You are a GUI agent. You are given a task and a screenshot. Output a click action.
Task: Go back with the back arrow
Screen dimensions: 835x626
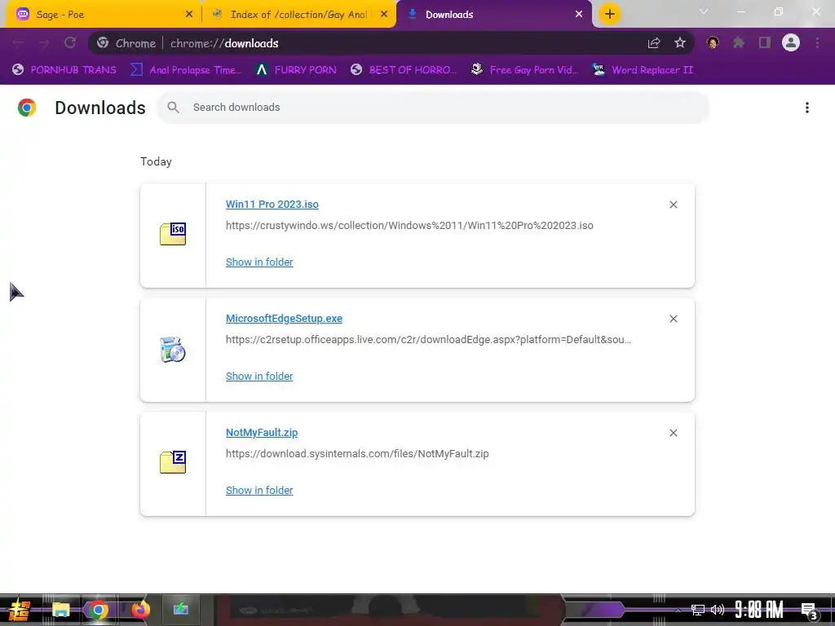[x=18, y=43]
